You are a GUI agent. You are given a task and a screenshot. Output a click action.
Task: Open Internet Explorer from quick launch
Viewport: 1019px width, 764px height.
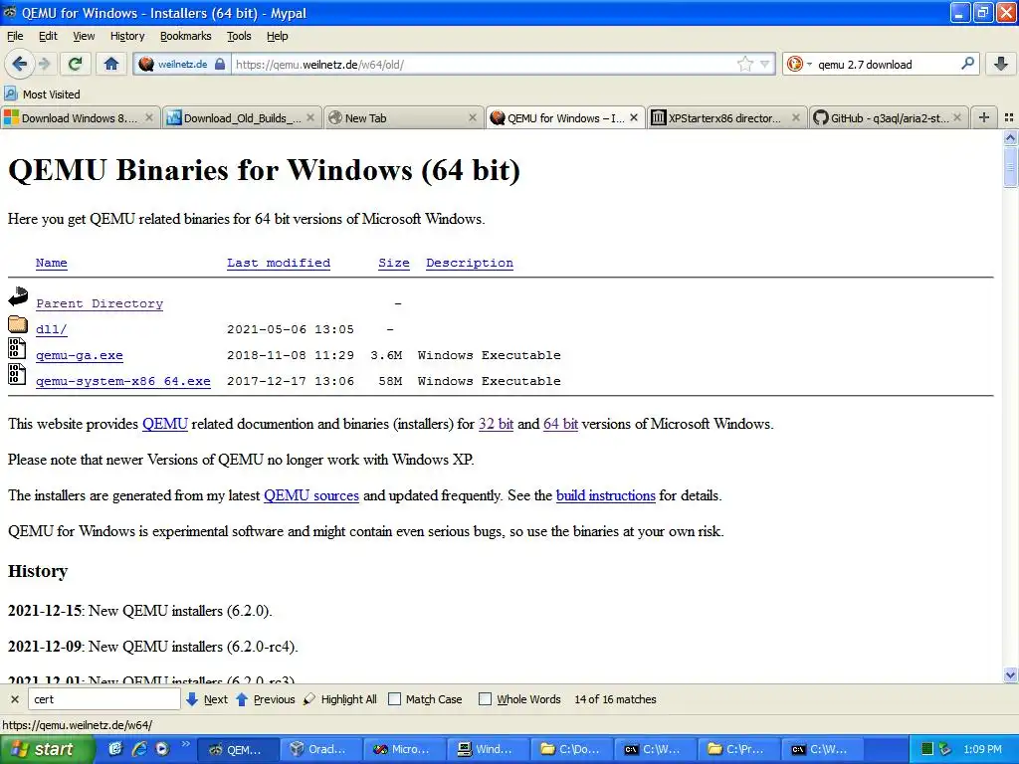(138, 749)
